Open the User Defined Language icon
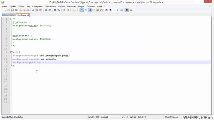The height and width of the screenshot is (120, 214). click(x=94, y=10)
